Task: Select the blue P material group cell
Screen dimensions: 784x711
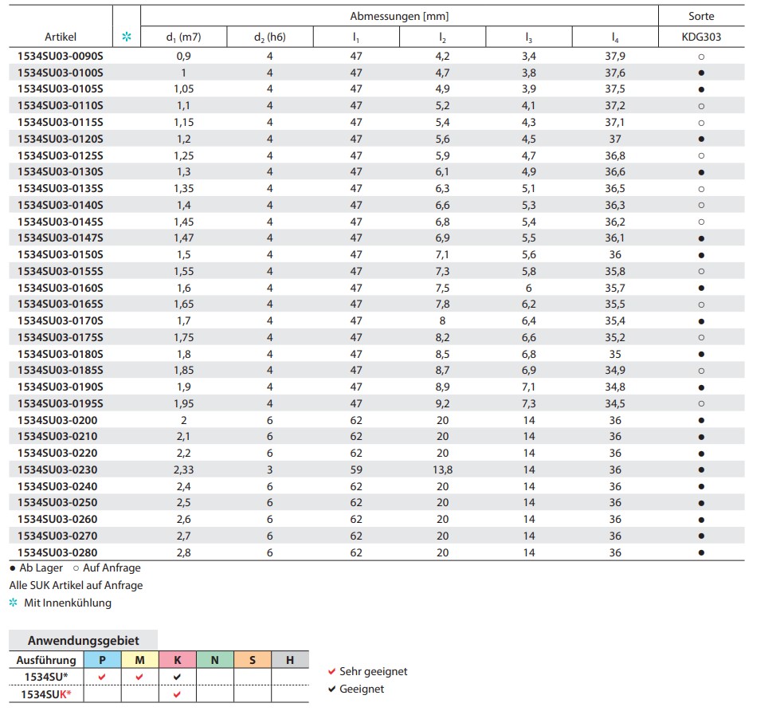Action: pyautogui.click(x=102, y=659)
